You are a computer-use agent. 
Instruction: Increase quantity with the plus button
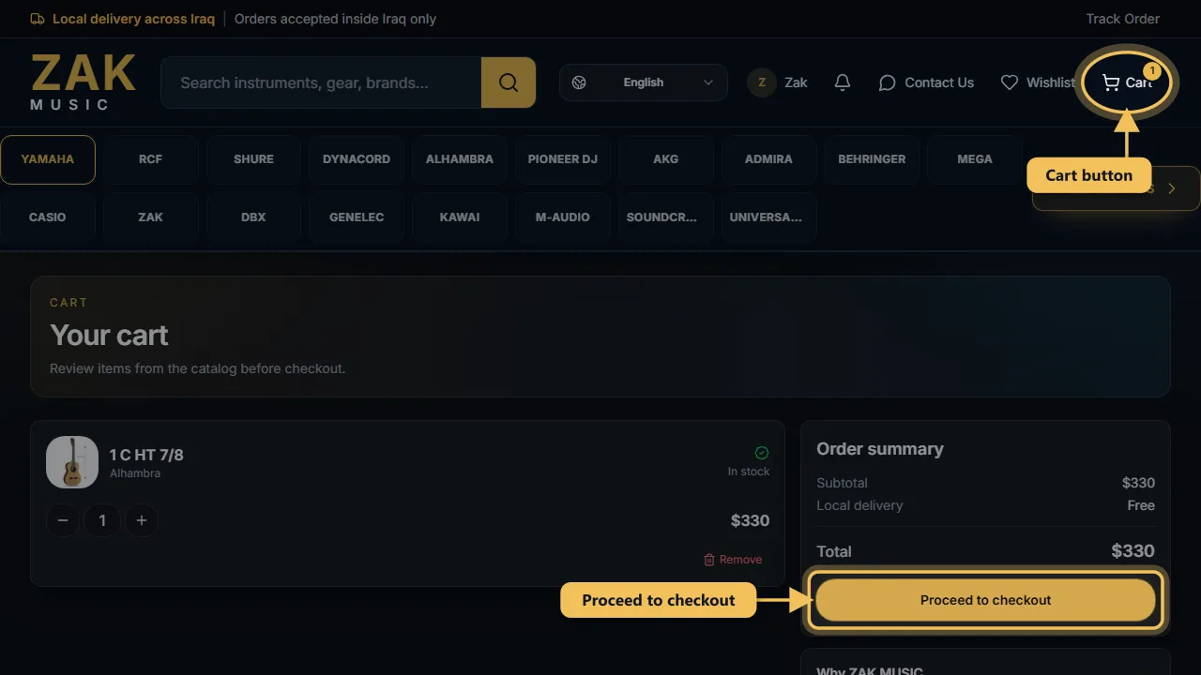(x=142, y=520)
